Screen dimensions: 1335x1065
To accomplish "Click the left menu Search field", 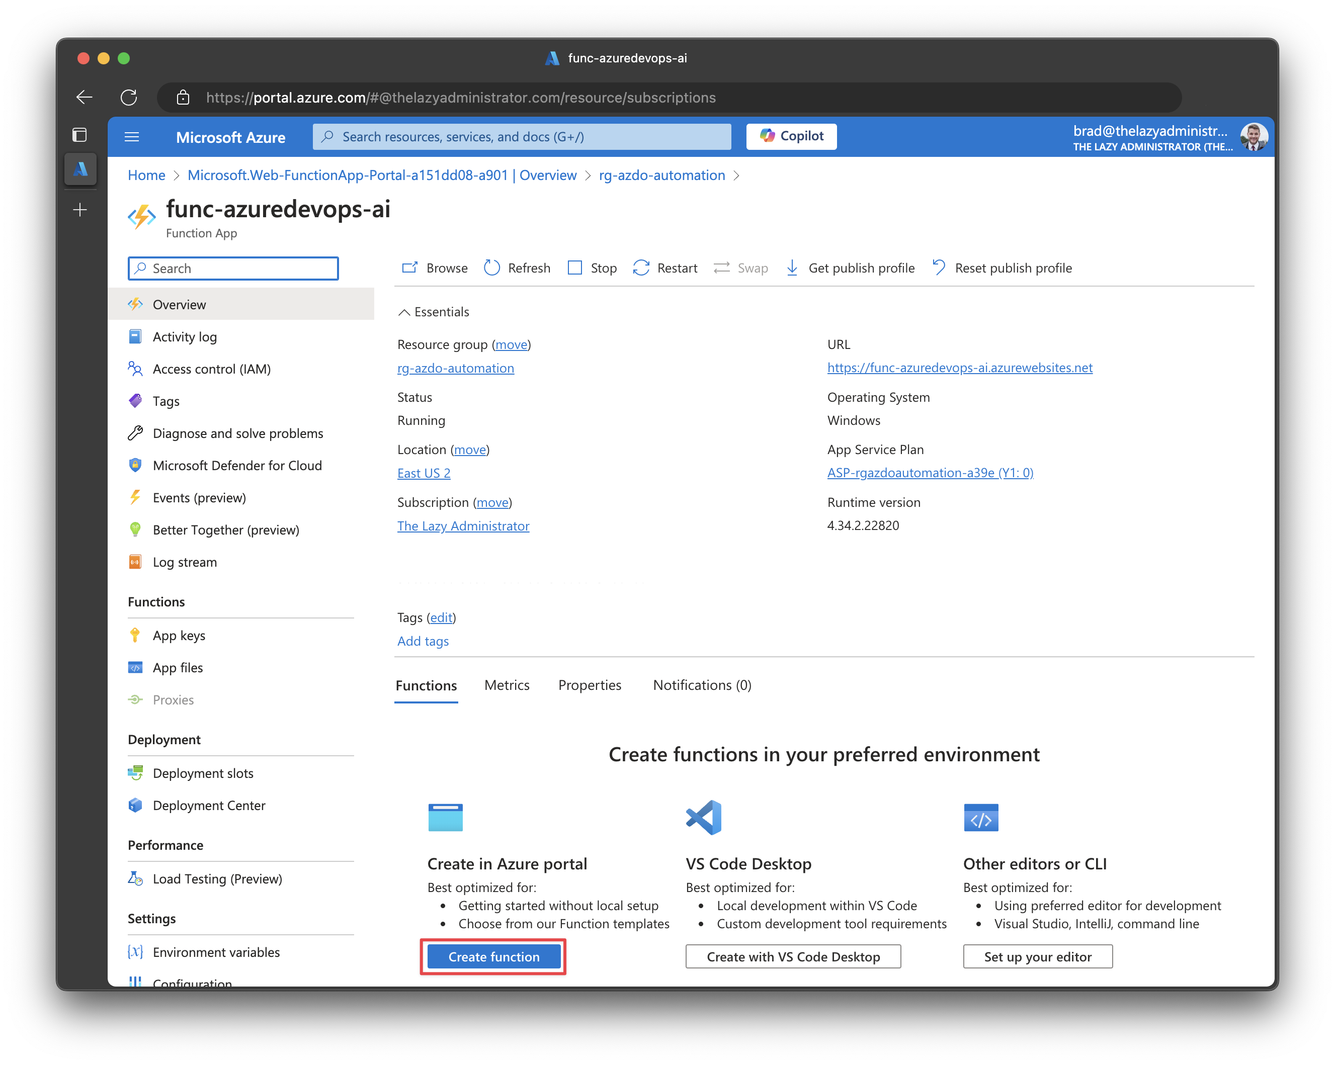I will click(x=233, y=269).
